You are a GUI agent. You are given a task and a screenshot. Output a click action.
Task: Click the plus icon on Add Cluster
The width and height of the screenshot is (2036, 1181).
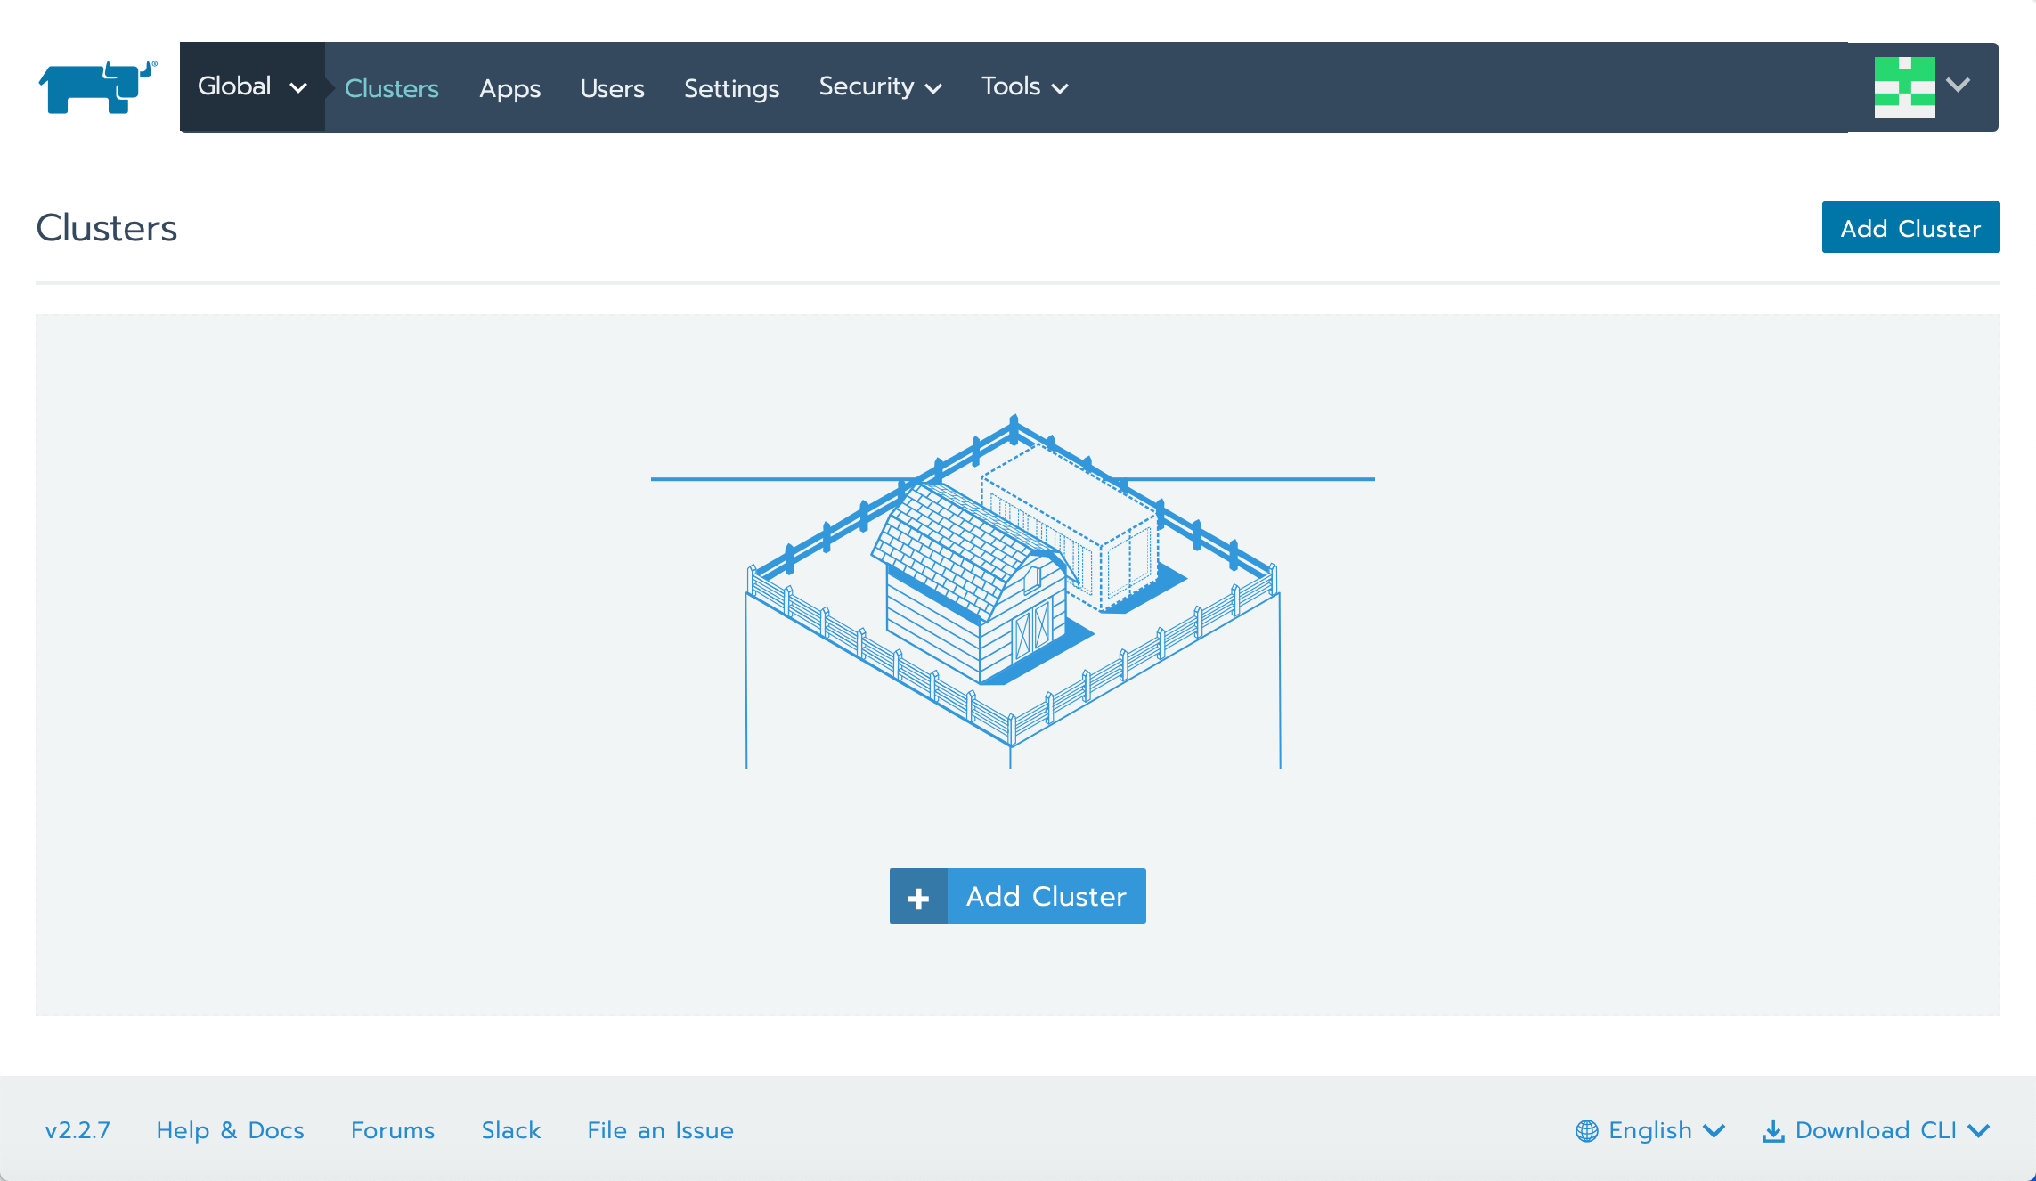918,897
